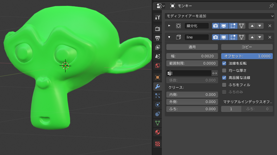
Task: Open the Particles properties tab
Action: tap(157, 96)
